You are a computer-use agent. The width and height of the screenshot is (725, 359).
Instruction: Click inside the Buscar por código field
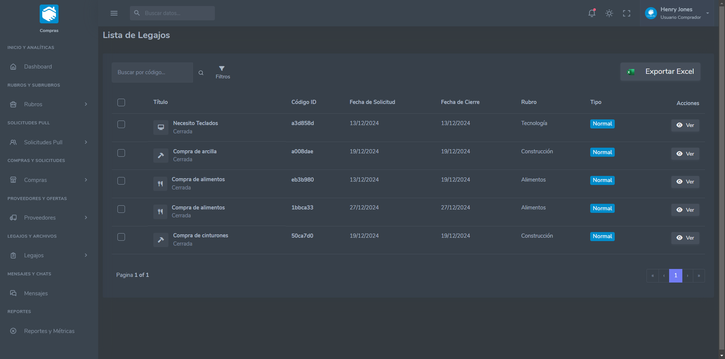click(x=152, y=72)
